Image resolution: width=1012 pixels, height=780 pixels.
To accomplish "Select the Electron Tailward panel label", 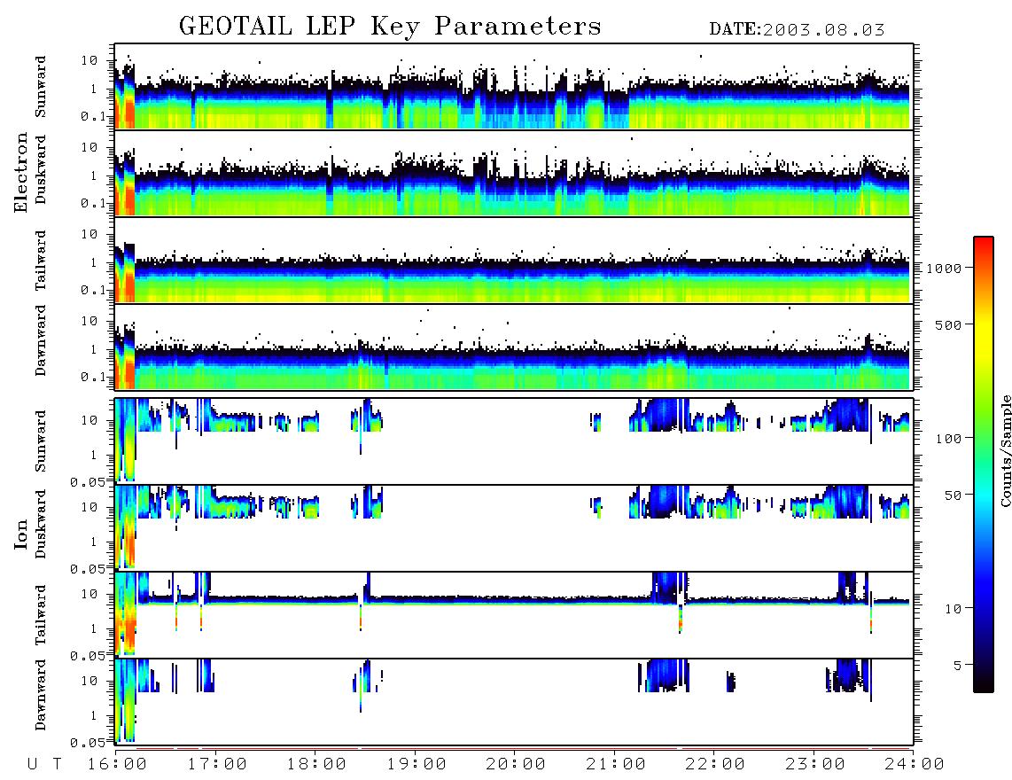I will (41, 260).
